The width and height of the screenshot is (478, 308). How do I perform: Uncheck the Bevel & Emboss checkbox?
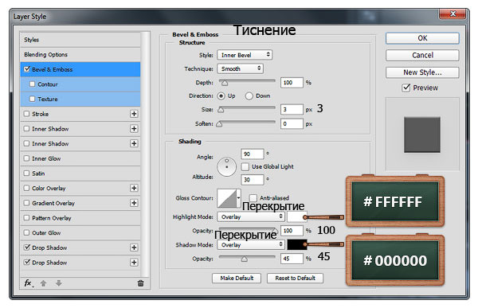(27, 69)
